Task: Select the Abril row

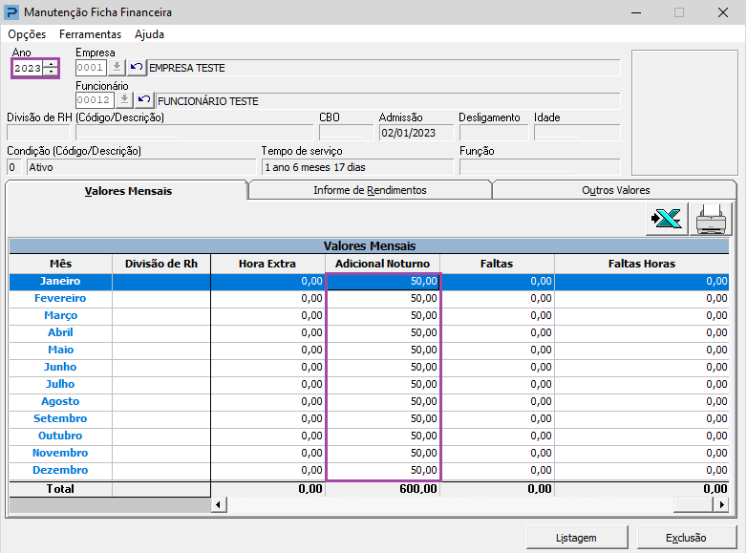Action: [x=370, y=332]
